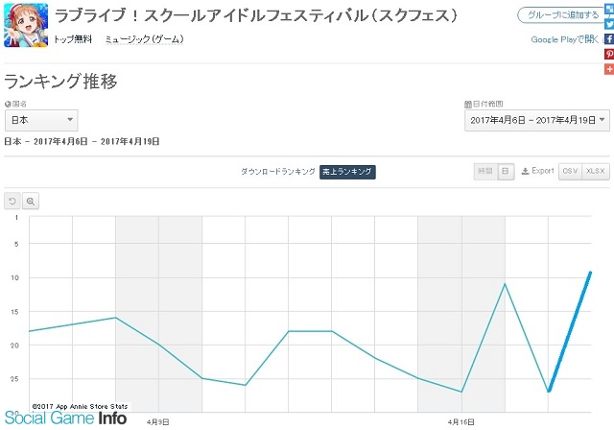Export the data as XLSX
Image resolution: width=614 pixels, height=430 pixels.
596,171
